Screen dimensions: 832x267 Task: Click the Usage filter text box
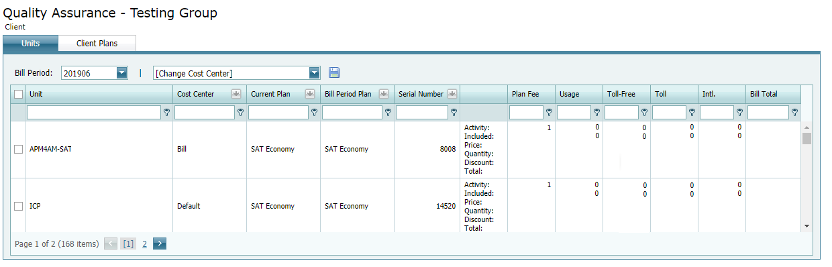[x=574, y=113]
